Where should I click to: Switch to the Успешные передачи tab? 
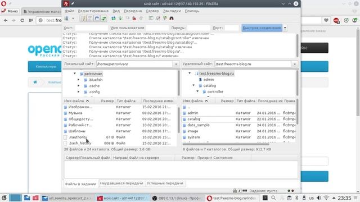(165, 183)
